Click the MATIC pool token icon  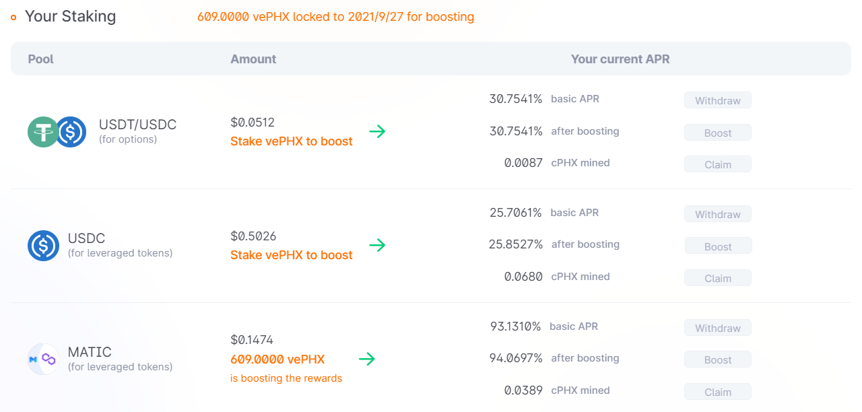[x=44, y=359]
